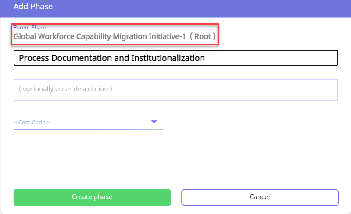The image size is (351, 214).
Task: Click the optionally enter description placeholder
Action: click(x=65, y=89)
